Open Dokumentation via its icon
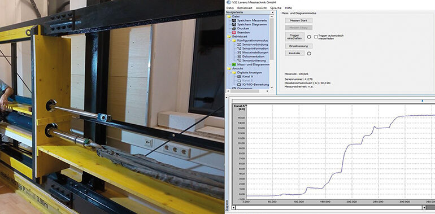The height and width of the screenshot is (214, 435). pyautogui.click(x=239, y=56)
